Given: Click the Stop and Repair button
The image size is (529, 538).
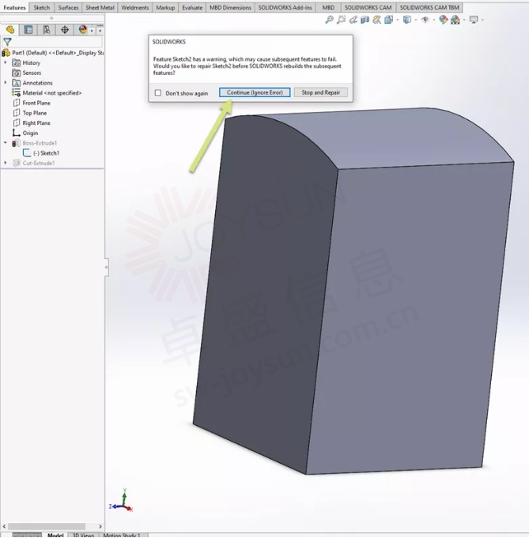Looking at the screenshot, I should coord(321,92).
